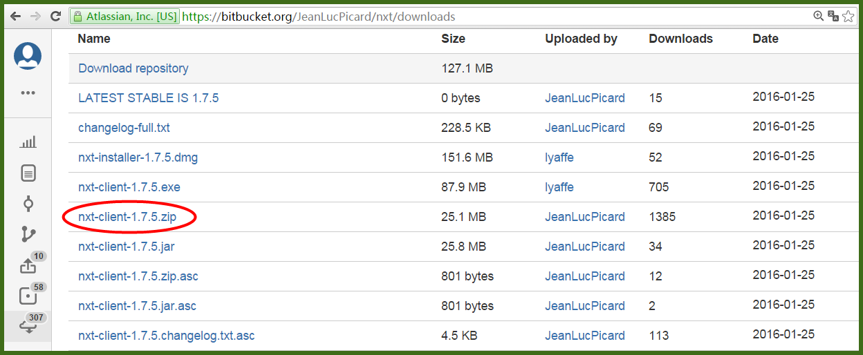863x355 pixels.
Task: Download nxt-client-1.7.5.zip
Action: (127, 217)
